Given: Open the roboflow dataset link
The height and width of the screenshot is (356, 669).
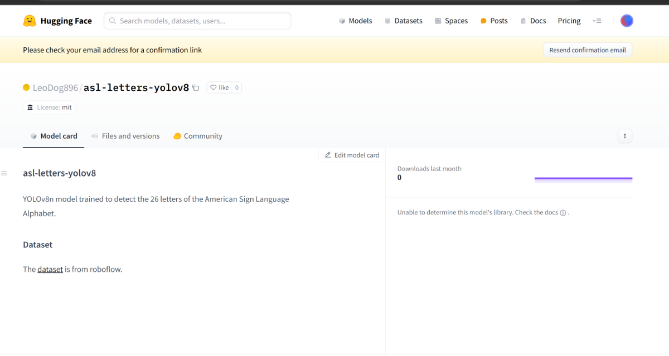Looking at the screenshot, I should (x=50, y=269).
